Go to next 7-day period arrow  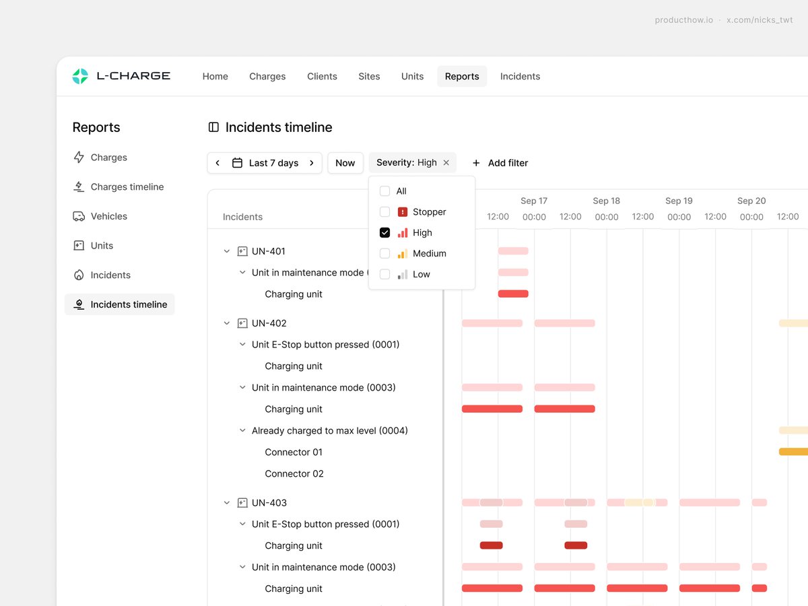pyautogui.click(x=311, y=163)
